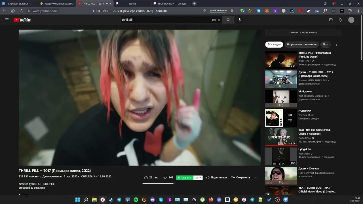Open browser downloads arrow icon

358,11
